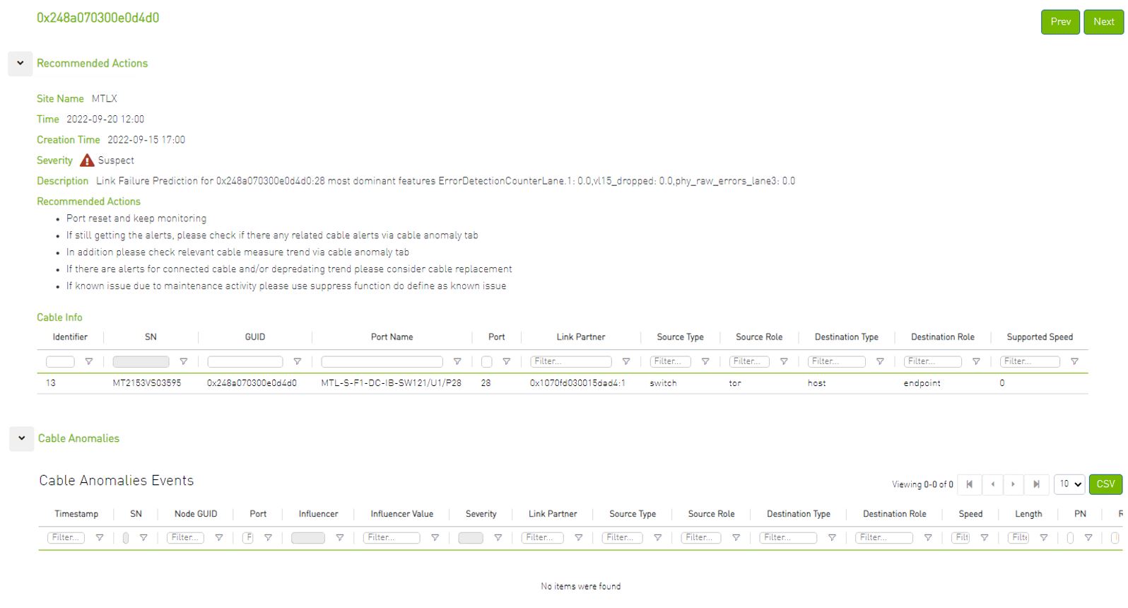Sort Cable Info by Supported Speed header
The height and width of the screenshot is (608, 1128).
(1040, 337)
